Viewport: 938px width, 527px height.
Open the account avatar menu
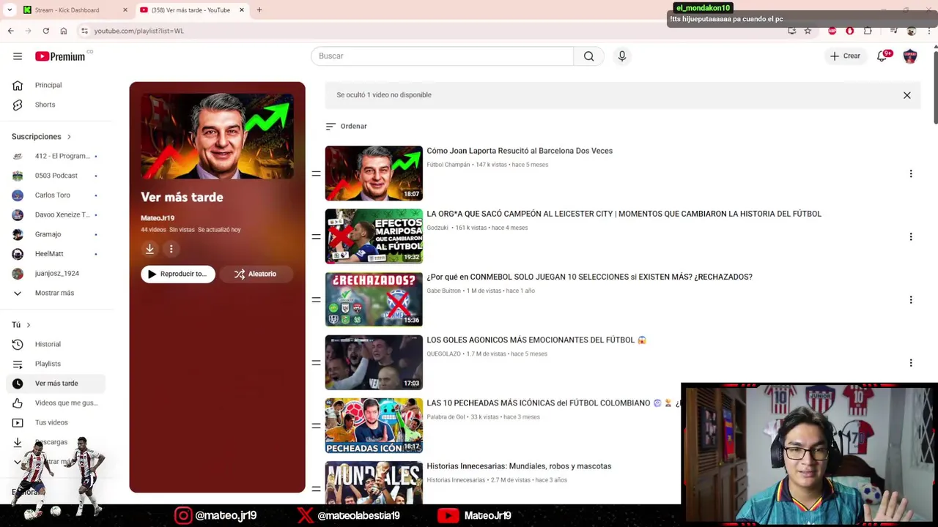[x=910, y=56]
